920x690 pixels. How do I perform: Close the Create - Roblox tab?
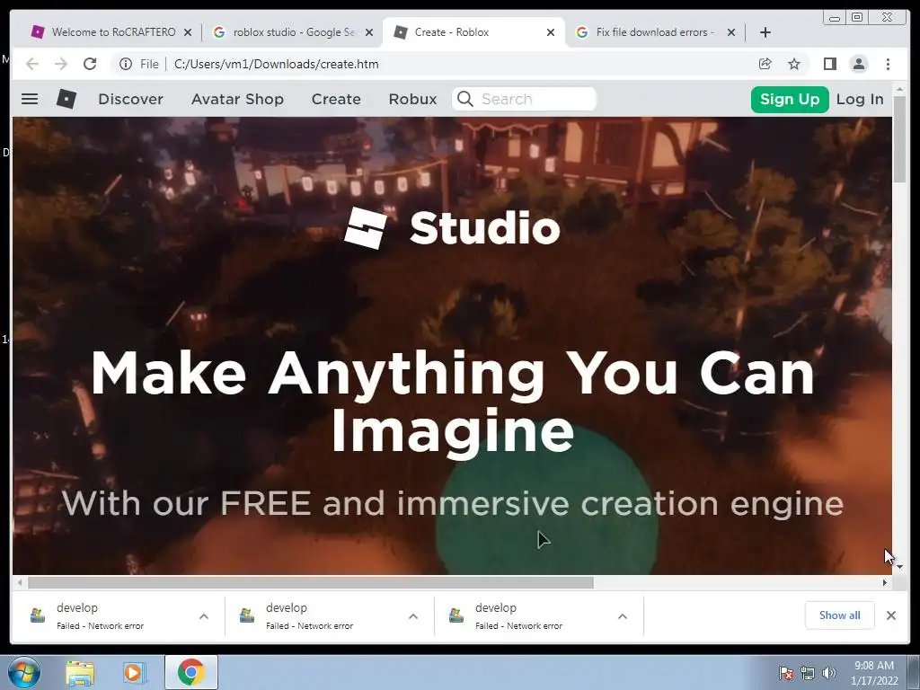pos(551,32)
